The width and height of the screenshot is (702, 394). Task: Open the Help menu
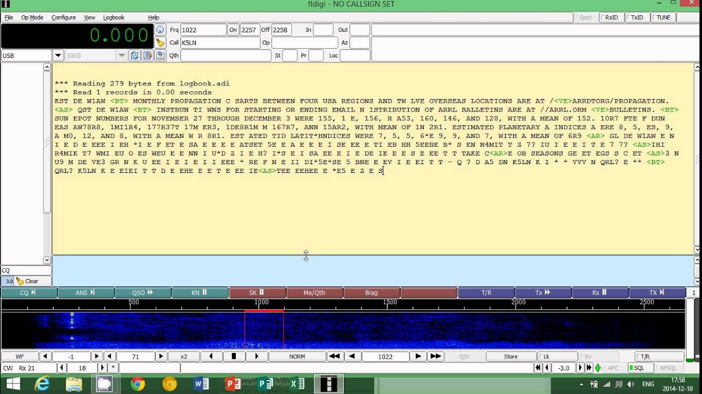pos(154,18)
